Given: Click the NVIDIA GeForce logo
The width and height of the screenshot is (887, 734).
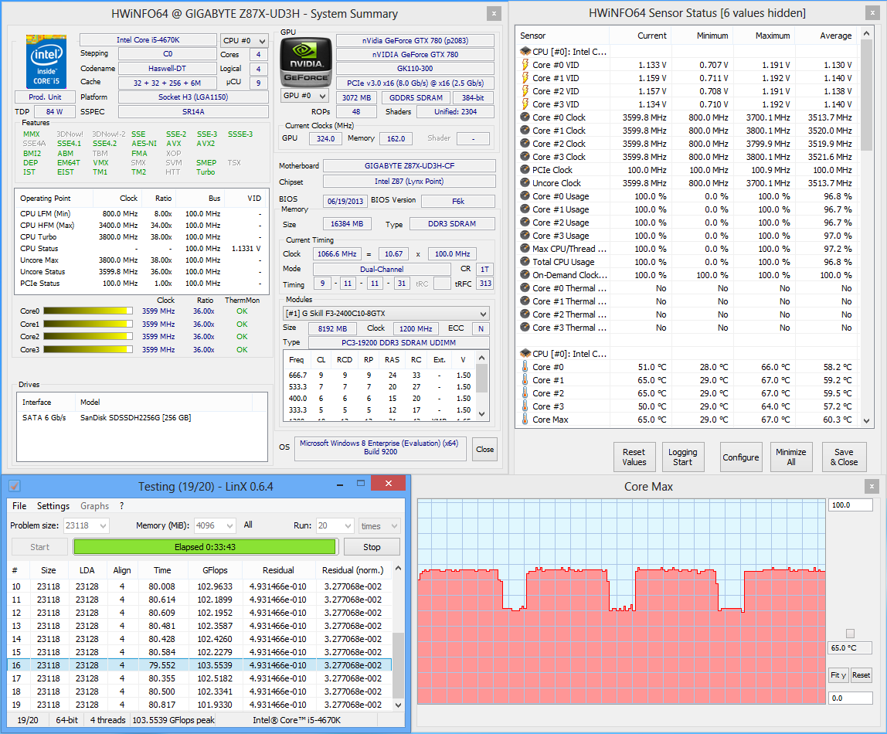Looking at the screenshot, I should (306, 63).
